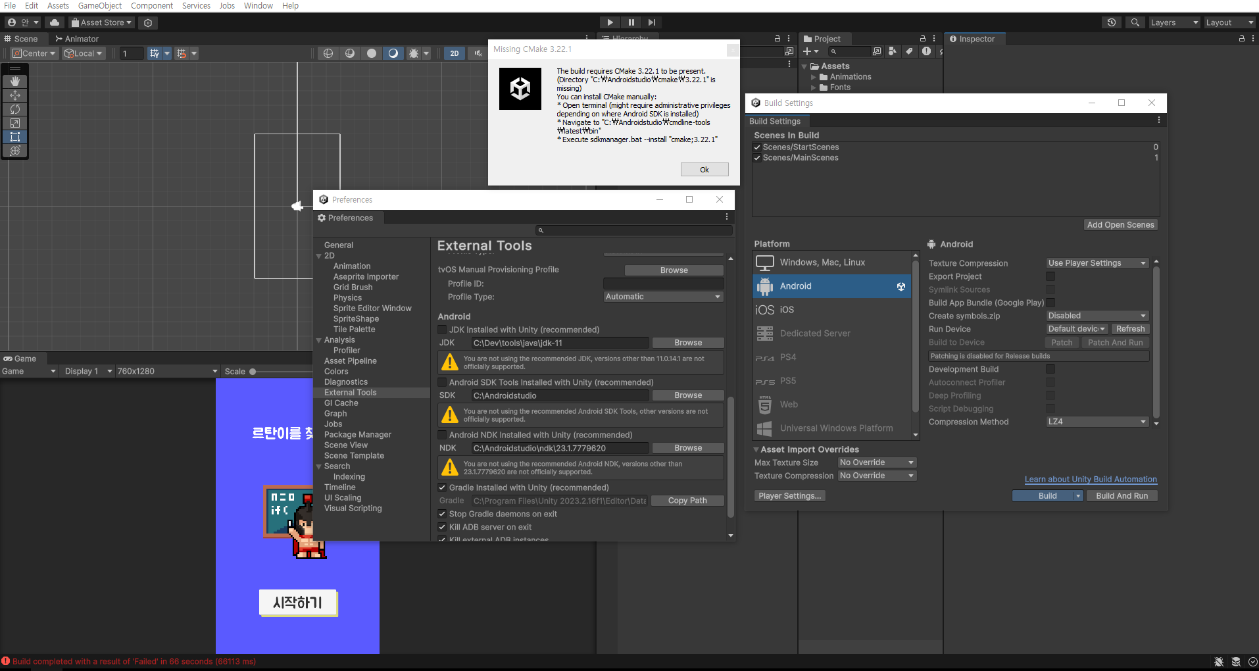Open the Game view resolution 760x1280 dropdown
The height and width of the screenshot is (671, 1259).
tap(167, 371)
